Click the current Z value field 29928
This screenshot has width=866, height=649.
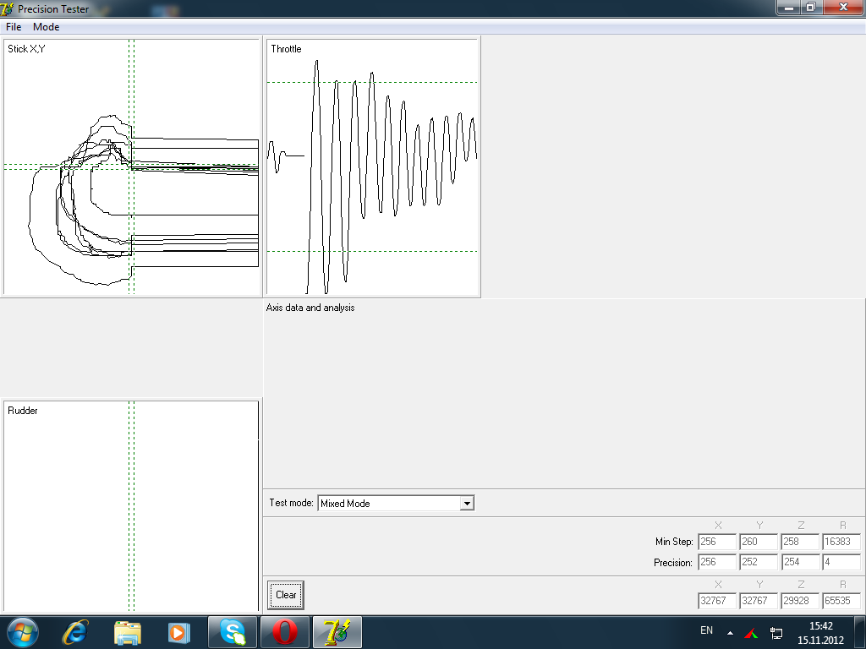point(800,601)
